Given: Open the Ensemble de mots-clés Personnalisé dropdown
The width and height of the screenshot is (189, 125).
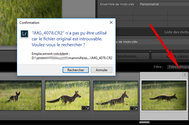Looking at the screenshot, I should pyautogui.click(x=164, y=4).
